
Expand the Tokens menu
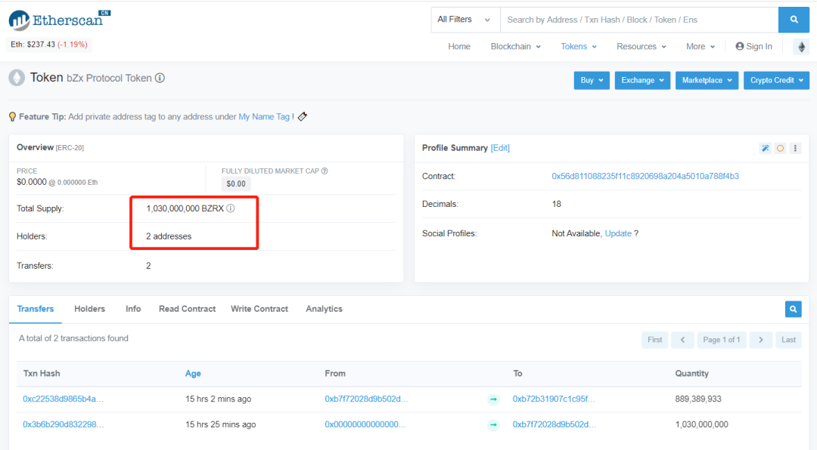[x=579, y=47]
